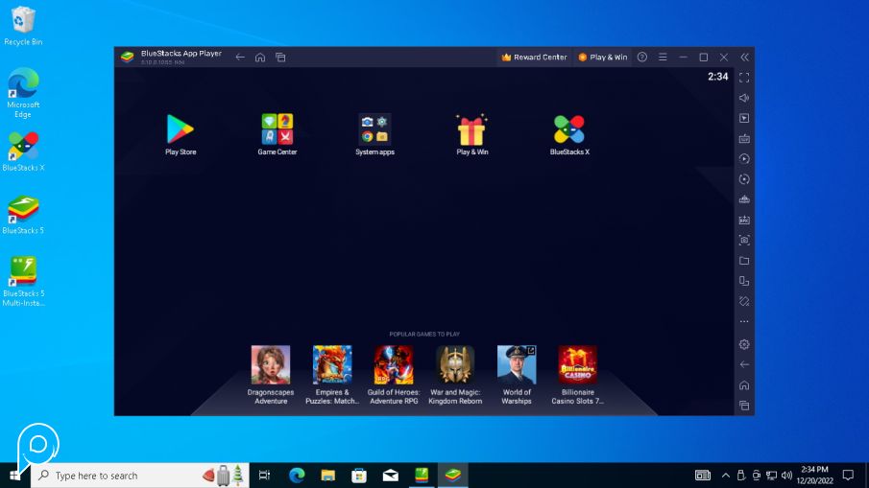This screenshot has width=869, height=488.
Task: Show hidden system tray icons
Action: pos(726,476)
